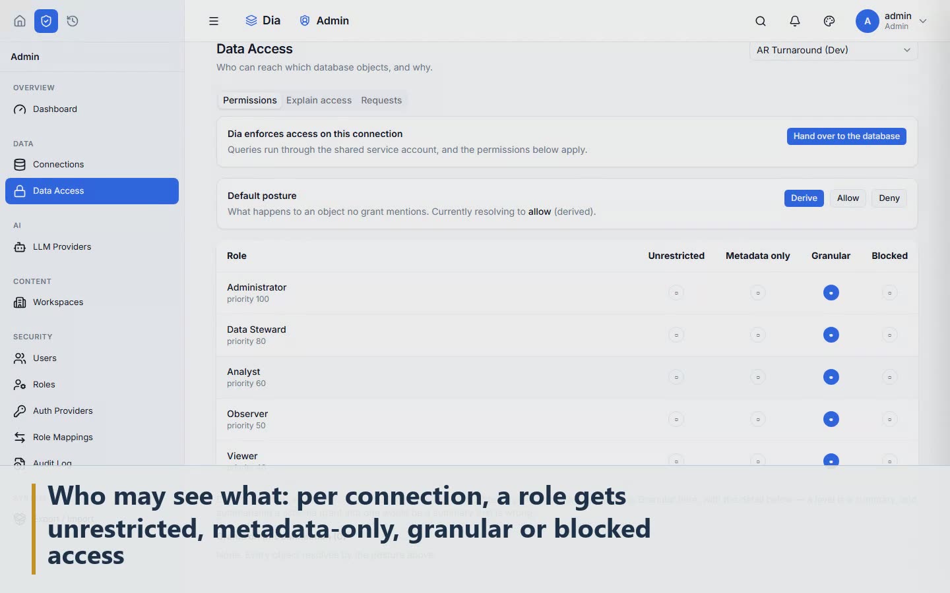Open Dashboard in the sidebar
This screenshot has width=950, height=593.
point(92,109)
